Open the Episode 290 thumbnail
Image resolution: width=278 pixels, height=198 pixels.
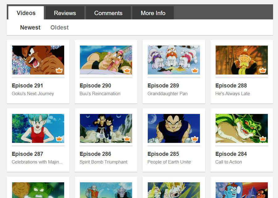tap(106, 60)
